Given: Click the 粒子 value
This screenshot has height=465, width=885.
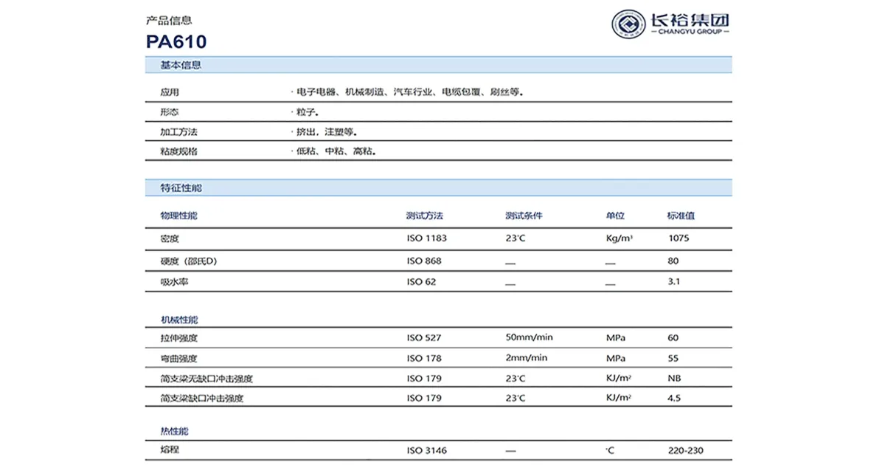Looking at the screenshot, I should [308, 113].
